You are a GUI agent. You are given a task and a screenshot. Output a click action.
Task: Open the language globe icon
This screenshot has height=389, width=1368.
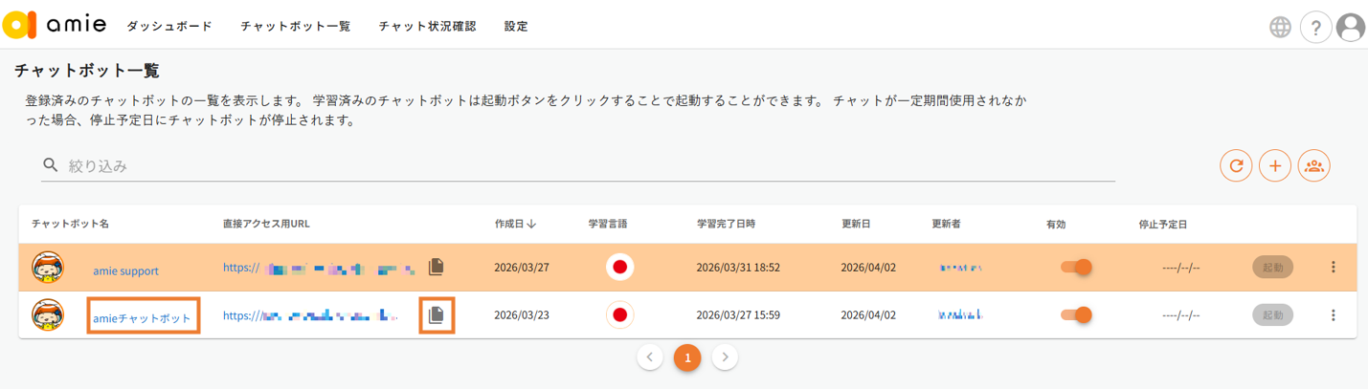[x=1280, y=28]
